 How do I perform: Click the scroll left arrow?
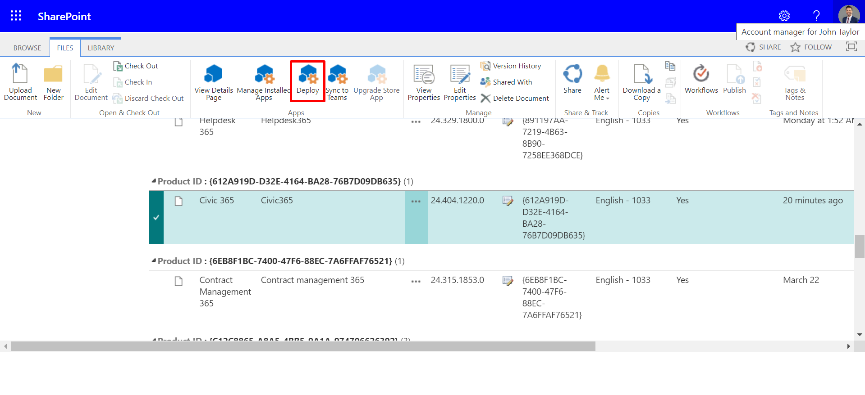(5, 346)
